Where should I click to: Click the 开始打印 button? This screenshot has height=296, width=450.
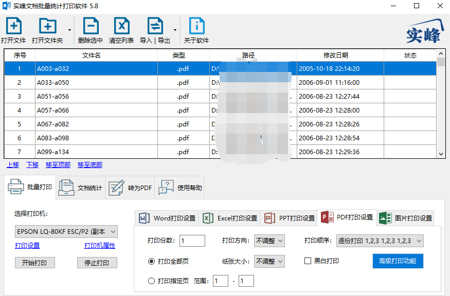click(35, 263)
